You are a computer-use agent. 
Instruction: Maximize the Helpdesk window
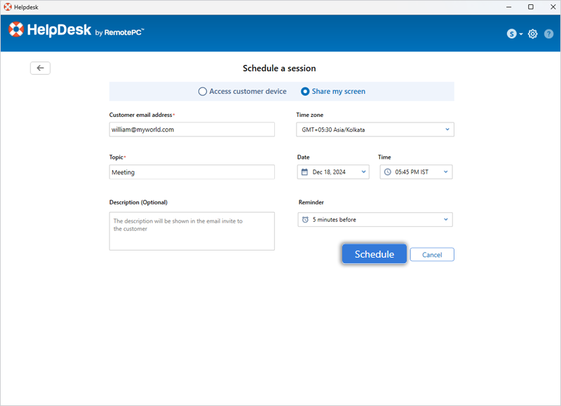pos(530,7)
